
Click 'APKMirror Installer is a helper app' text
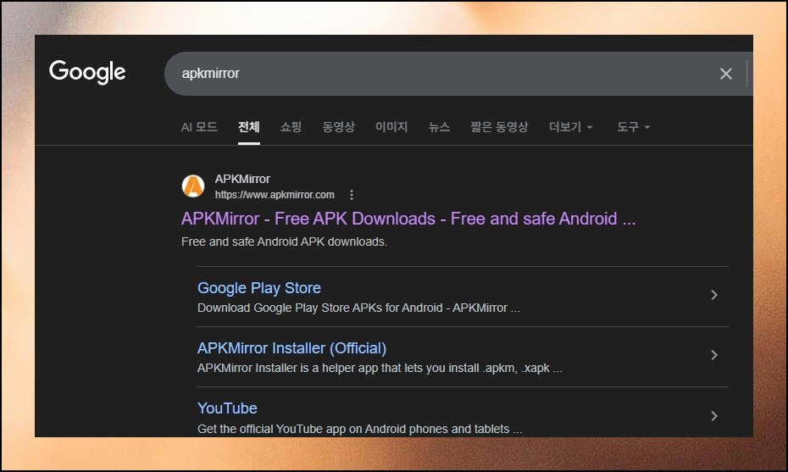pos(380,368)
